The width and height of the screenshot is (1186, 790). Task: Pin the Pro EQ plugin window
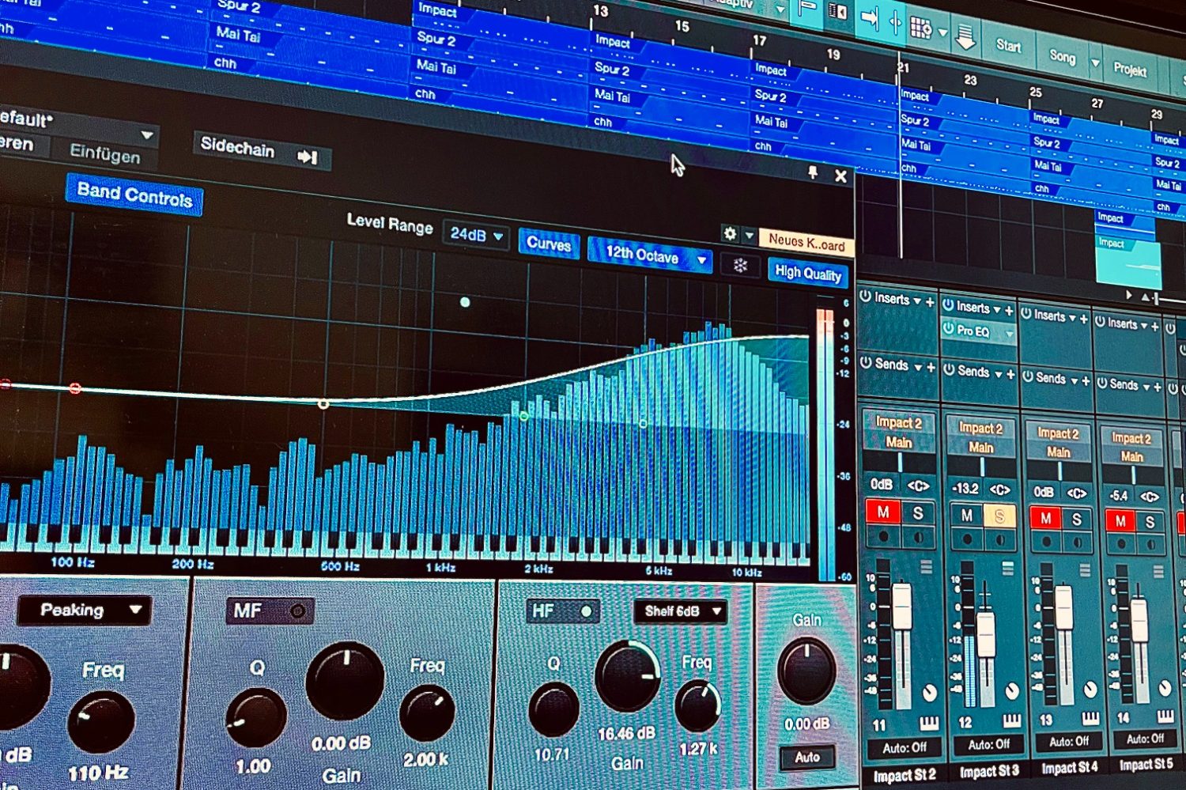(812, 172)
